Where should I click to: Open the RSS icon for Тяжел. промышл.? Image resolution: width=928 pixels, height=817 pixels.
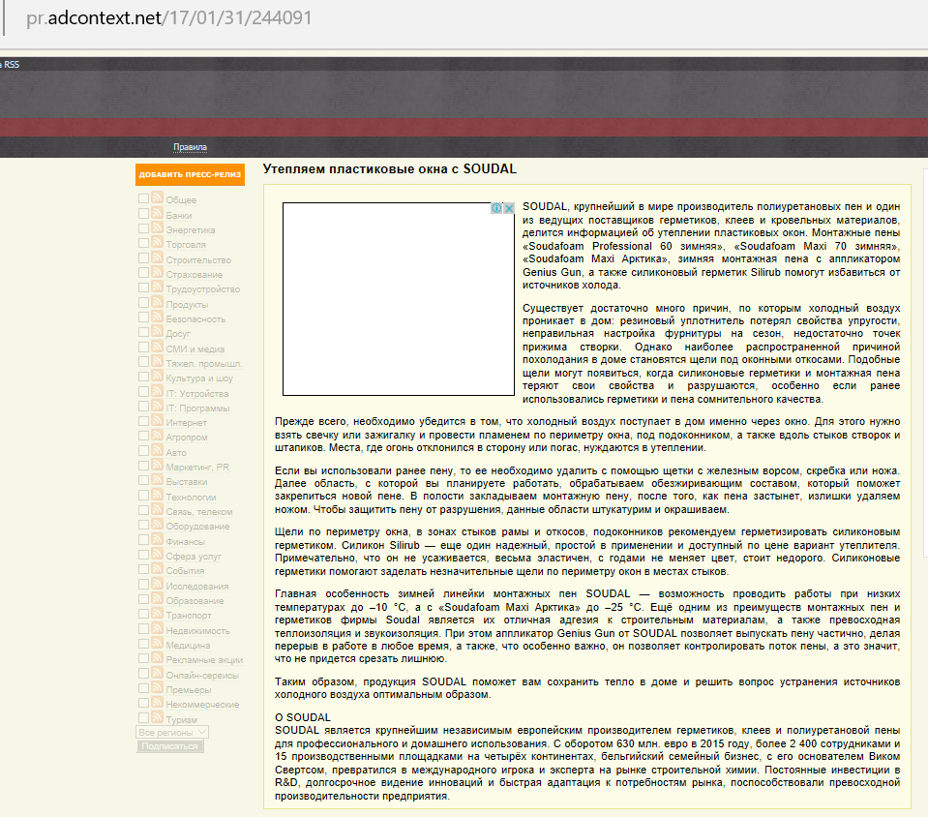click(157, 361)
